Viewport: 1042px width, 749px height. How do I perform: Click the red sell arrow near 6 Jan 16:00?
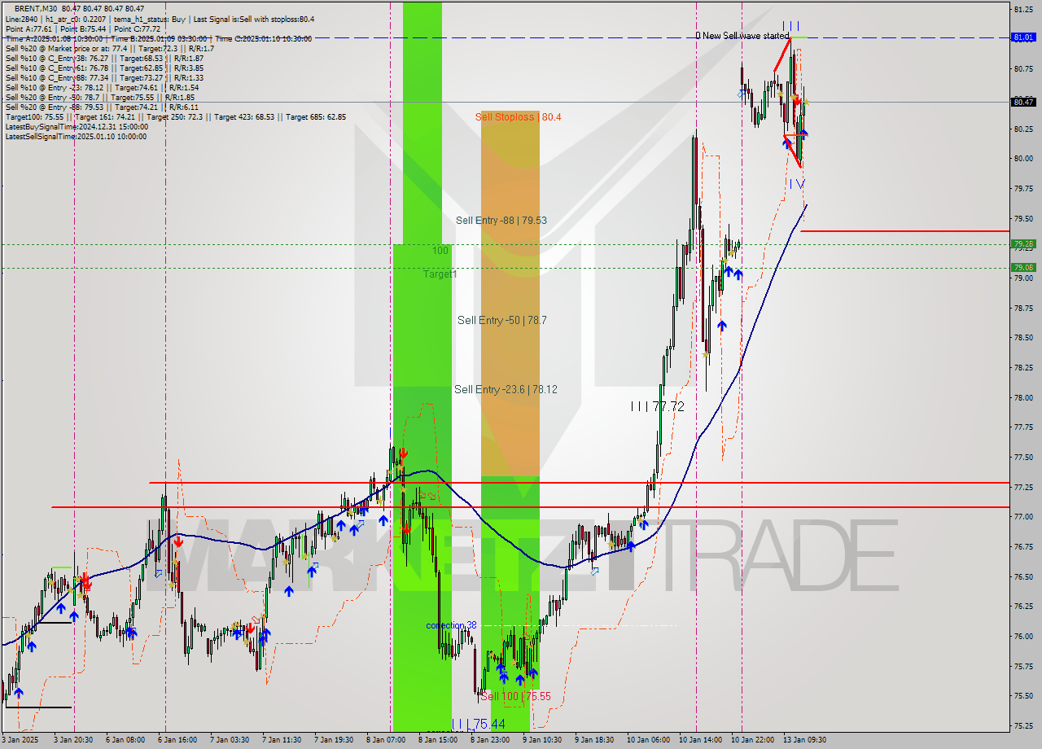[x=178, y=541]
